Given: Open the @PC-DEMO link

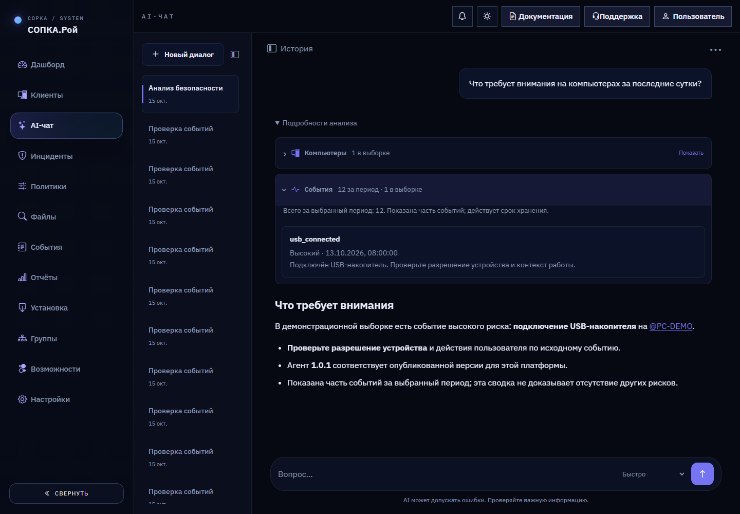Looking at the screenshot, I should [x=671, y=326].
